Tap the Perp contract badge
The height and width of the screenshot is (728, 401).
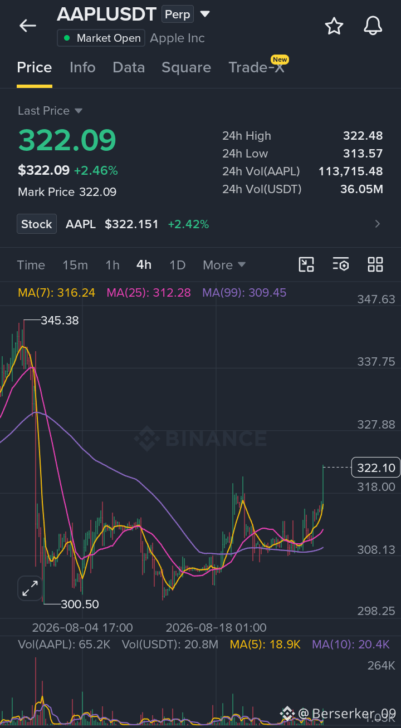tap(178, 14)
